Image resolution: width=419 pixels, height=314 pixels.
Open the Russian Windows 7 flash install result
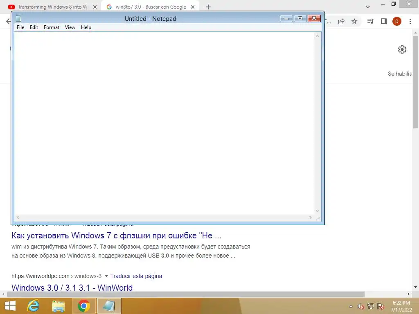(x=116, y=235)
